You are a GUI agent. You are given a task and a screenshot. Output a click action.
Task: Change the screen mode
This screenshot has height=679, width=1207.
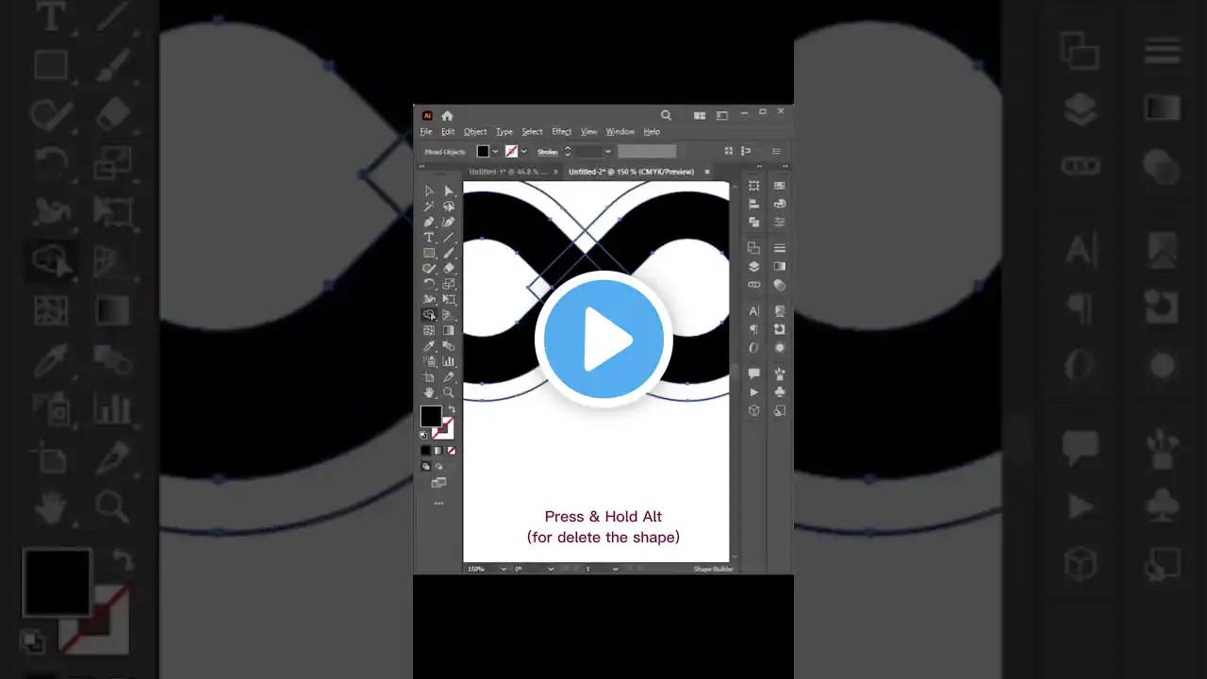coord(438,483)
